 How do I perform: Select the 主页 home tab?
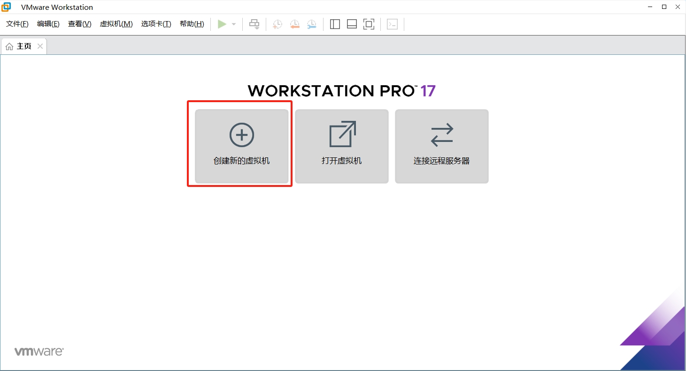click(x=24, y=46)
